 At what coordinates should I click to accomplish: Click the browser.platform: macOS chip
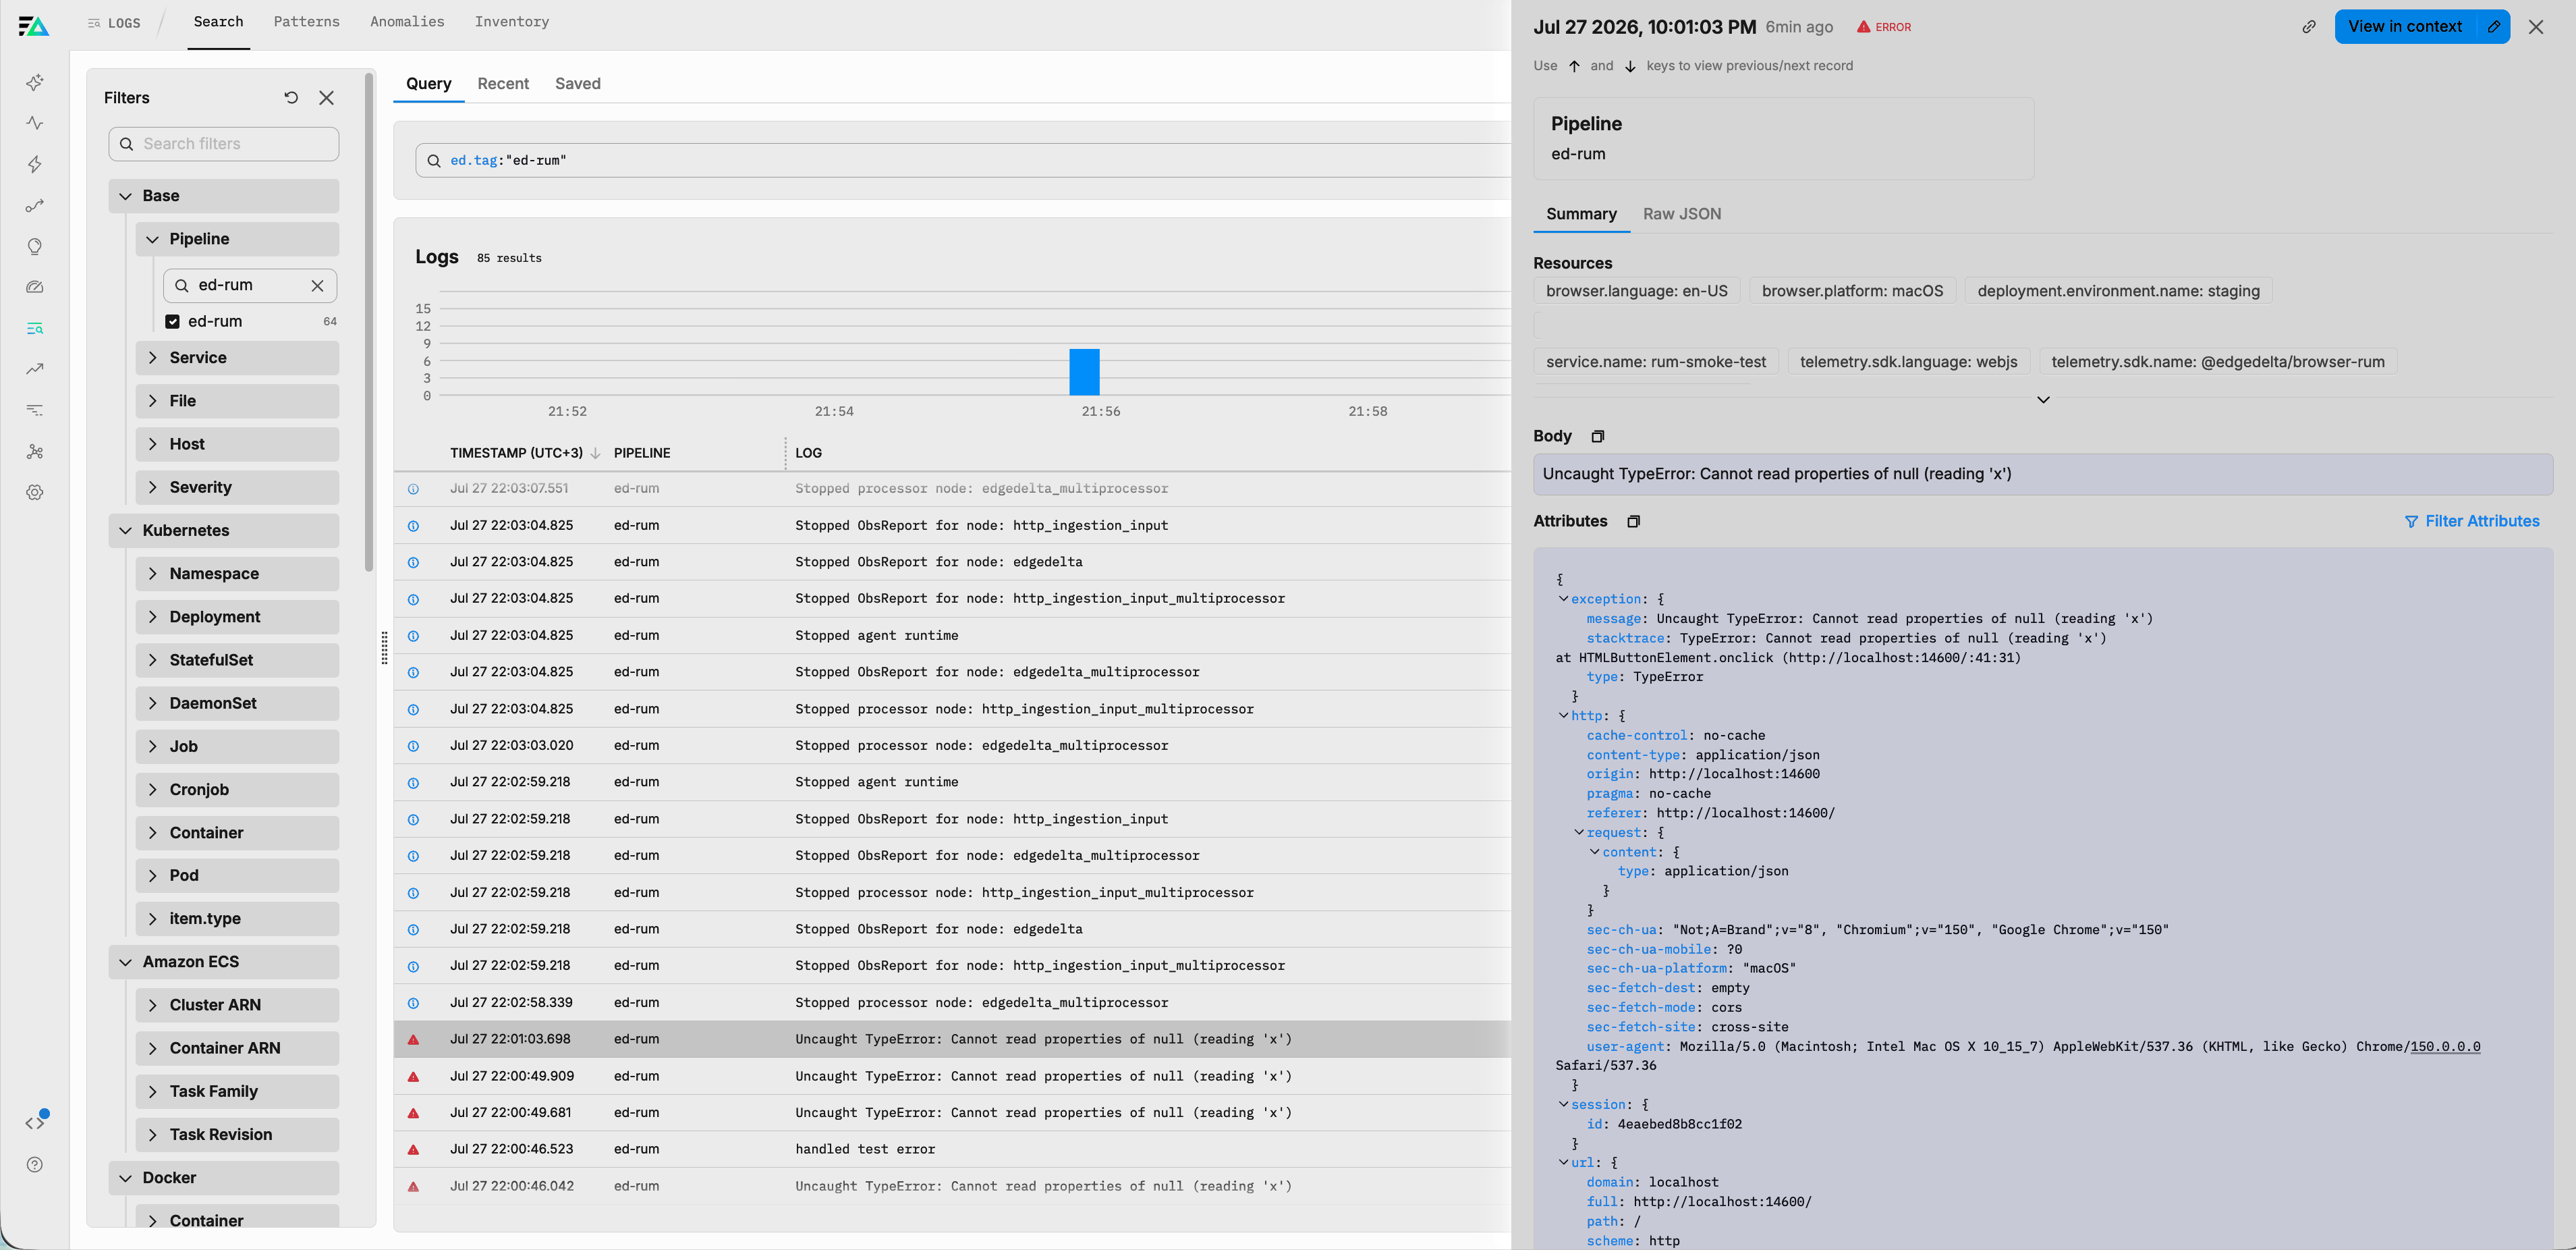click(x=1852, y=291)
